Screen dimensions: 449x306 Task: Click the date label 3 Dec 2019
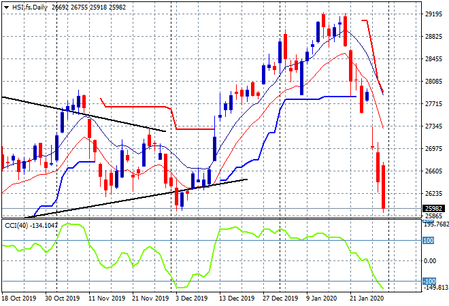coord(192,299)
